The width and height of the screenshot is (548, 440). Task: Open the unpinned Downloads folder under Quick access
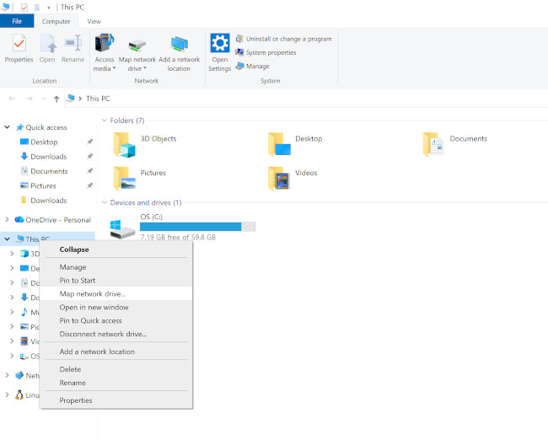[x=49, y=201]
